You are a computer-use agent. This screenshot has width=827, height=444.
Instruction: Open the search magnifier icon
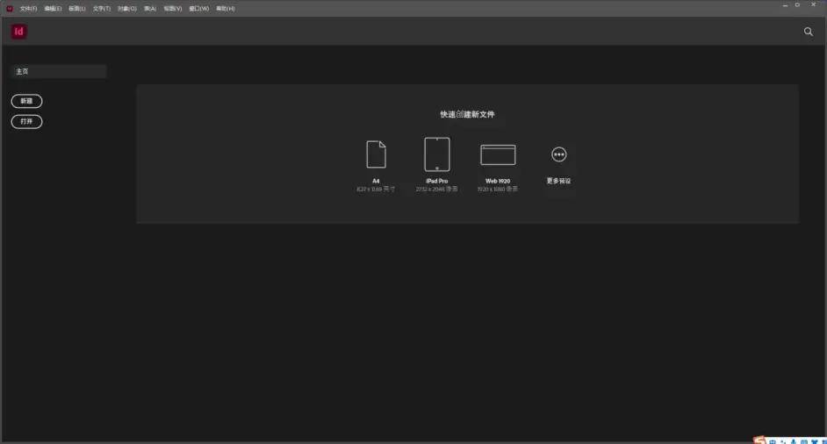(808, 32)
